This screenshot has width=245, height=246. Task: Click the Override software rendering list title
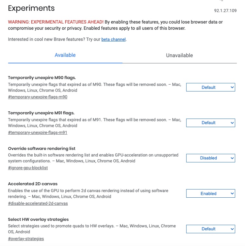point(41,148)
